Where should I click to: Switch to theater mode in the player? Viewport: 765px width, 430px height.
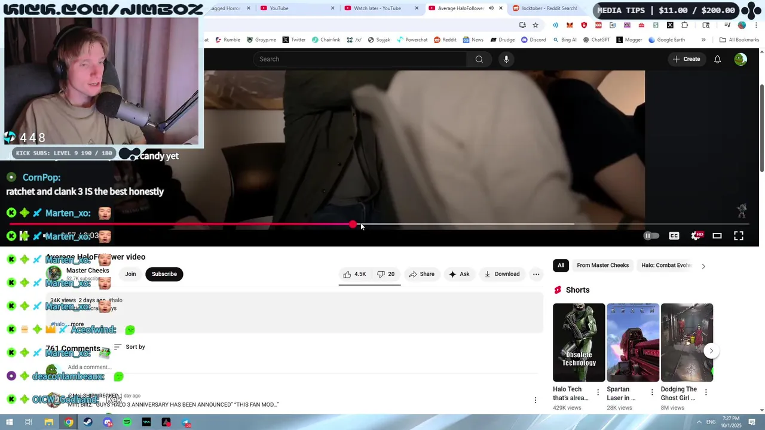click(717, 236)
